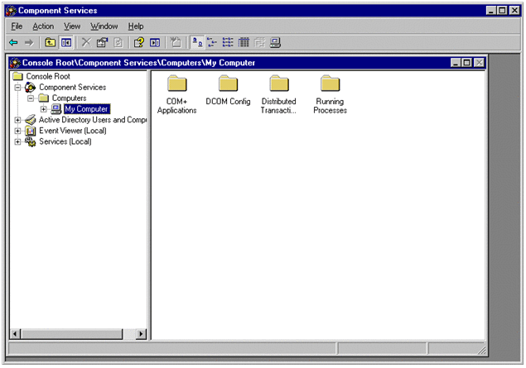Switch to List view in toolbar
The image size is (526, 368).
click(x=228, y=42)
